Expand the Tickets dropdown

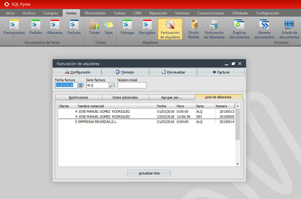94,37
